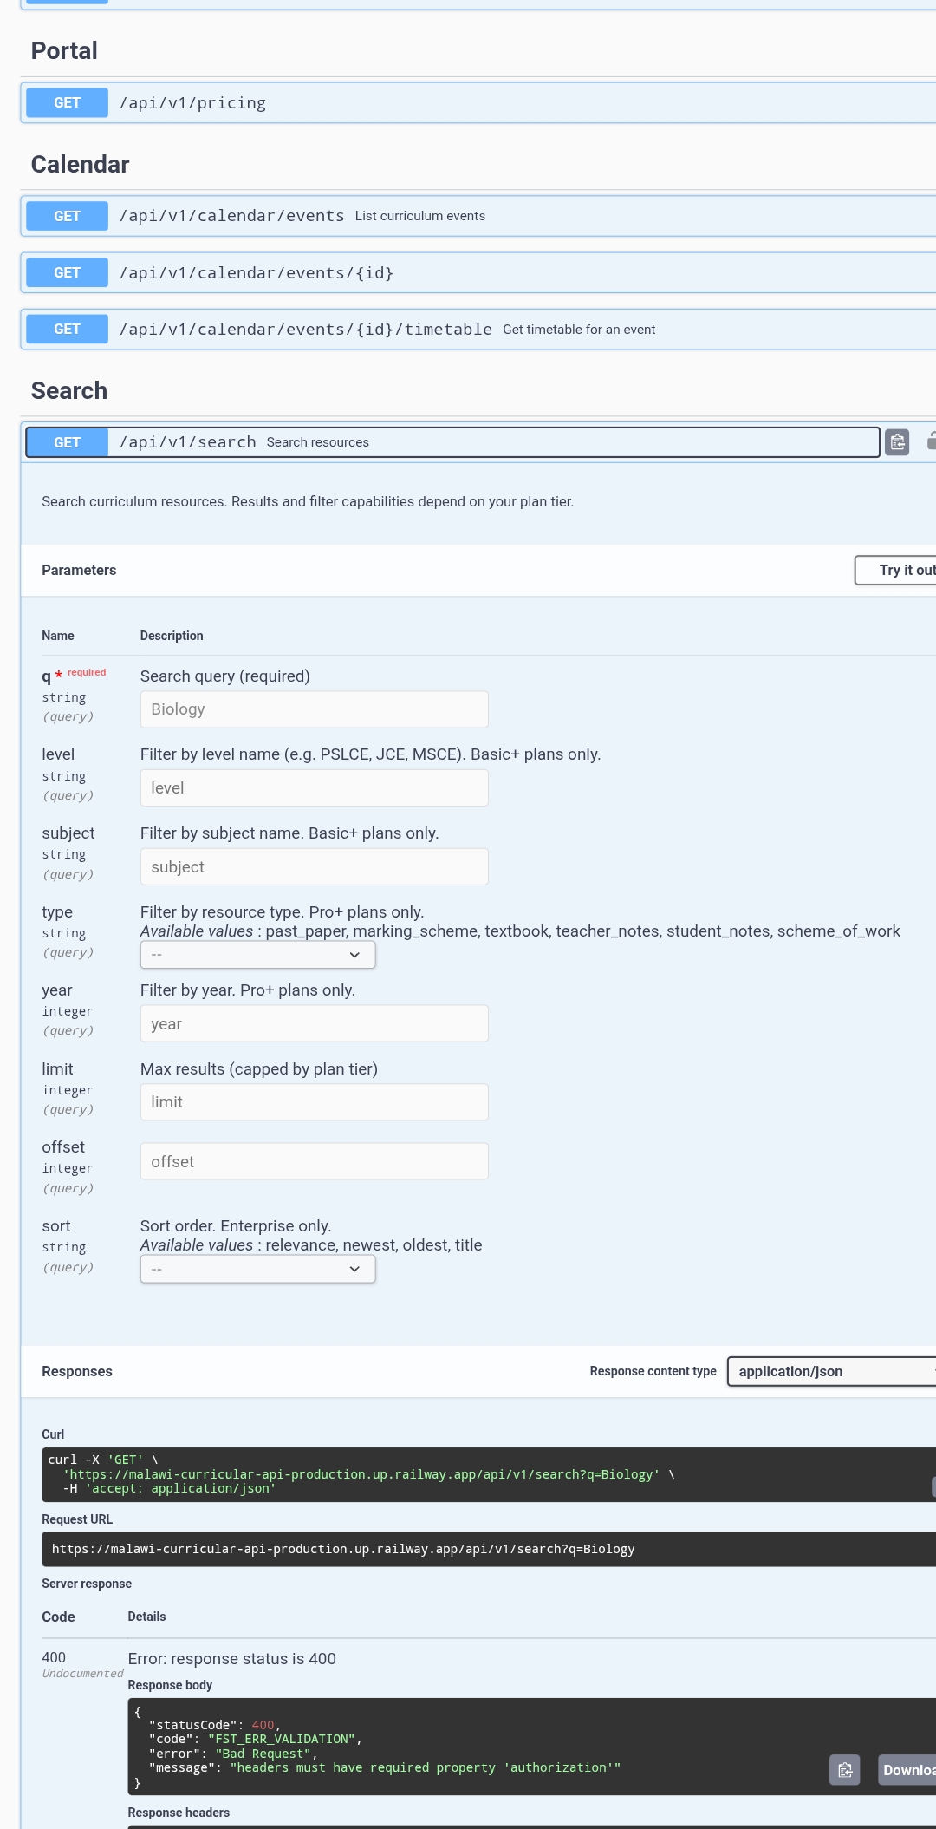Focus the level filter input field
This screenshot has width=936, height=1829.
314,788
